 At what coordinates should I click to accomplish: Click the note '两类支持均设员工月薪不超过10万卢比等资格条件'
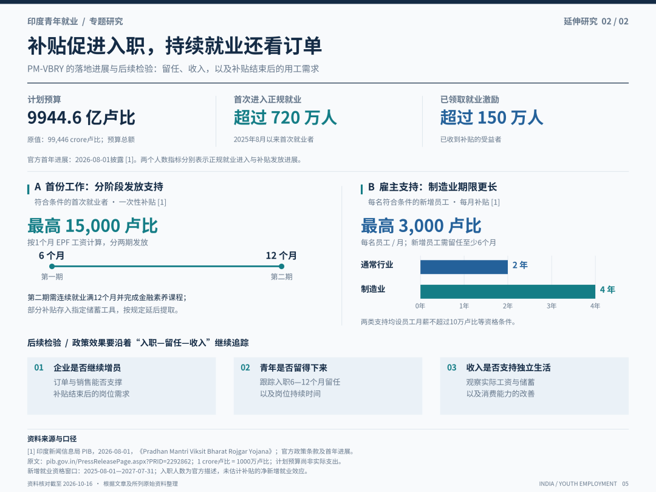439,322
